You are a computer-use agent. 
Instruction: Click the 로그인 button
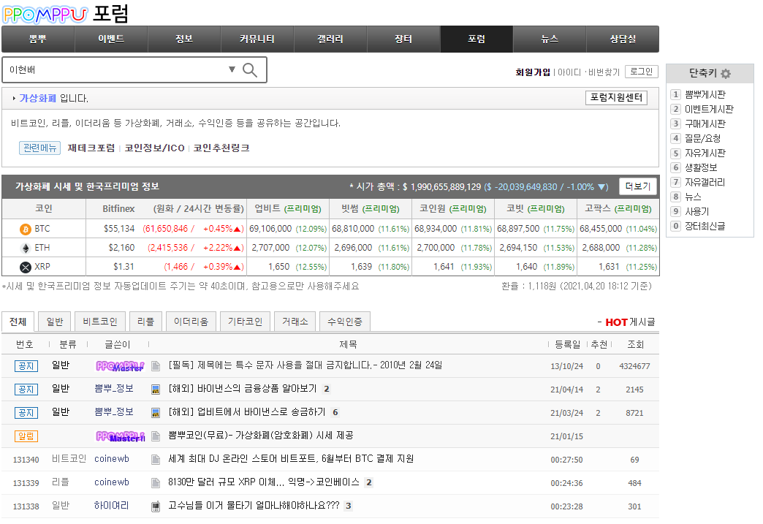pos(642,72)
